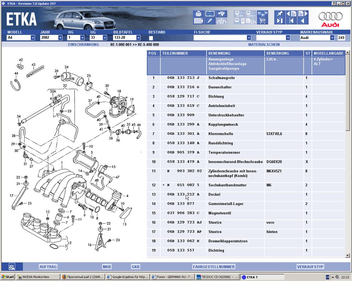Open the MODELL dropdown showing A4
This screenshot has height=281, width=352.
tap(21, 38)
